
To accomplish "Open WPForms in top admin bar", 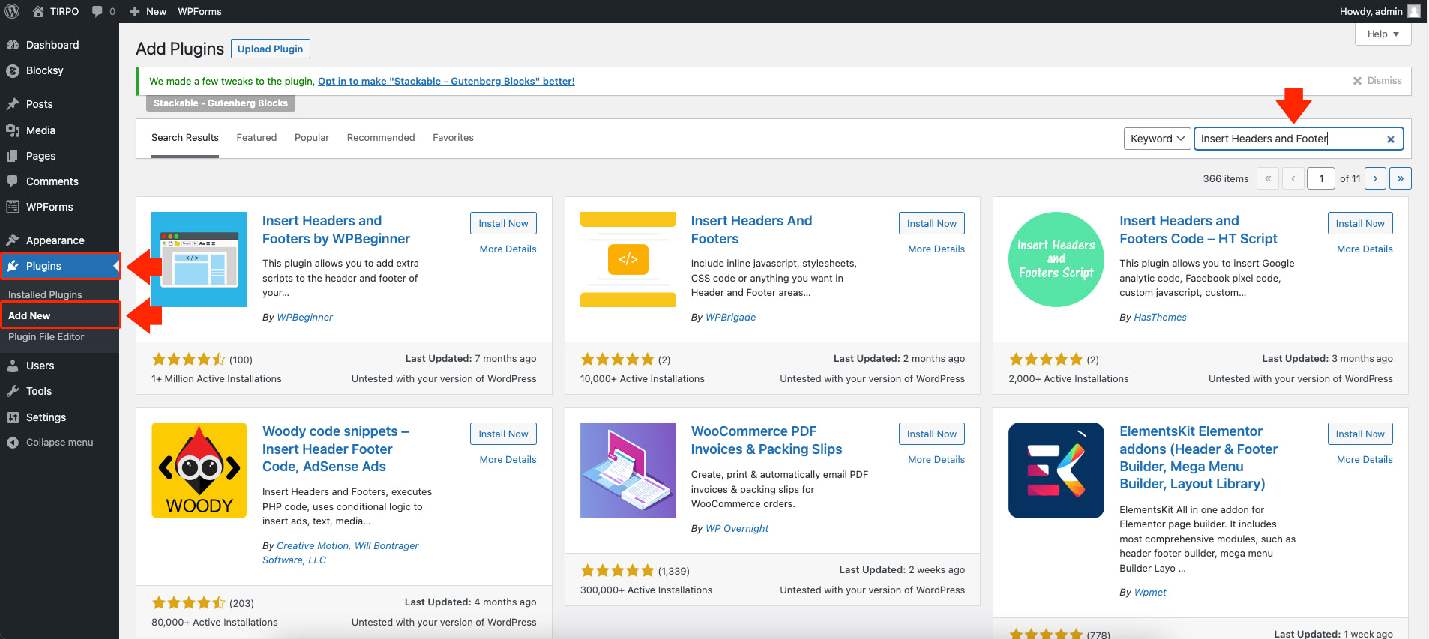I will point(199,11).
